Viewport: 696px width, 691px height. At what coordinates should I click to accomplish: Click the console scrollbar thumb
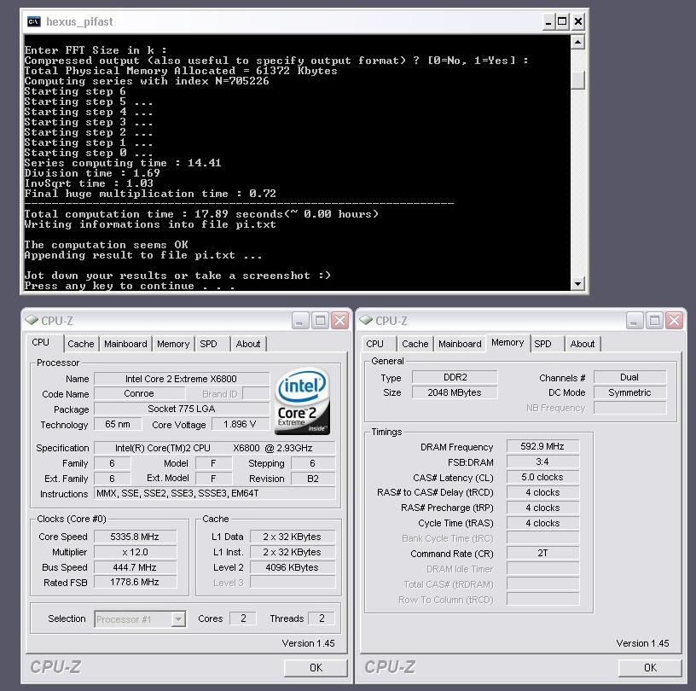coord(577,80)
